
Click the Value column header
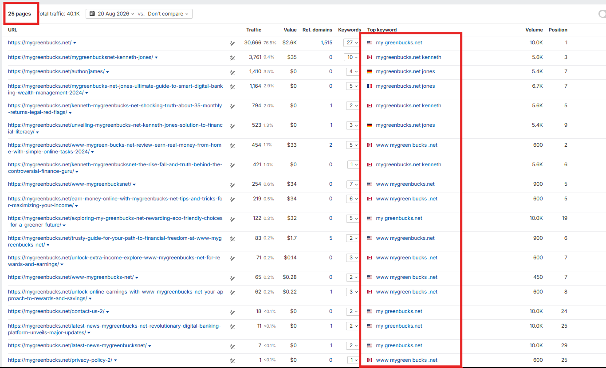pos(290,30)
